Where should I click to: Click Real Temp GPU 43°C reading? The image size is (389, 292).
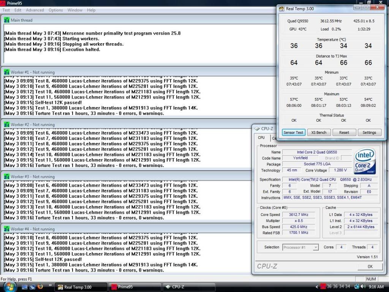(x=298, y=29)
